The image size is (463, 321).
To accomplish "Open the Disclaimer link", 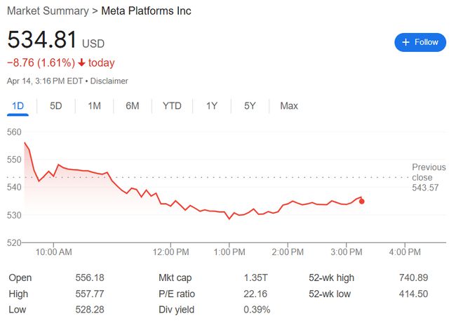I will coord(109,81).
